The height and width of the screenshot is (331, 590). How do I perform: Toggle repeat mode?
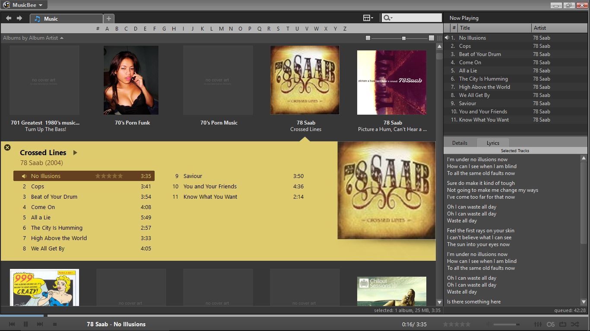[x=563, y=324]
